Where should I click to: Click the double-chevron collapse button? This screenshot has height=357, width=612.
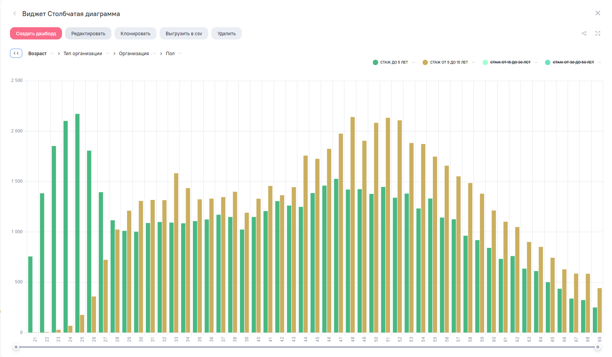16,53
